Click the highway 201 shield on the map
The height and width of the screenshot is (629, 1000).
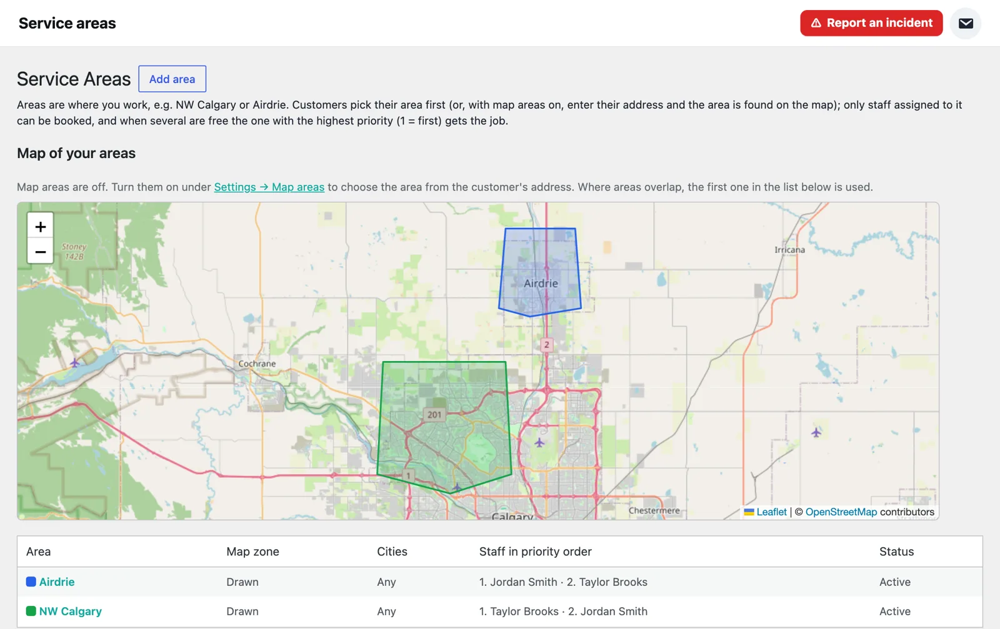pyautogui.click(x=434, y=414)
